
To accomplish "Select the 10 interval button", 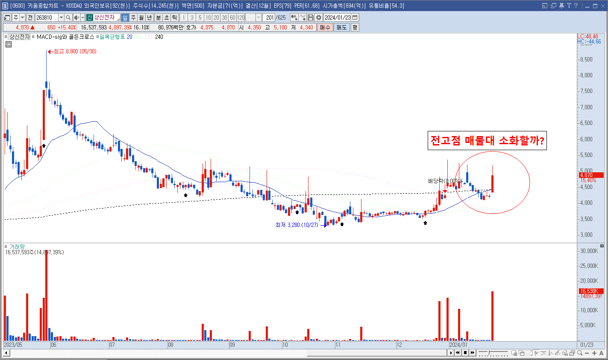I will click(x=208, y=17).
